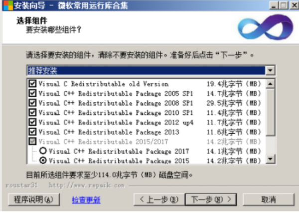Toggle Visual C++ Package 2008 SP1 checkbox

(x=32, y=103)
